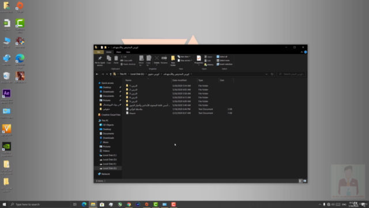
Task: Open the Share ribbon tab
Action: 119,52
